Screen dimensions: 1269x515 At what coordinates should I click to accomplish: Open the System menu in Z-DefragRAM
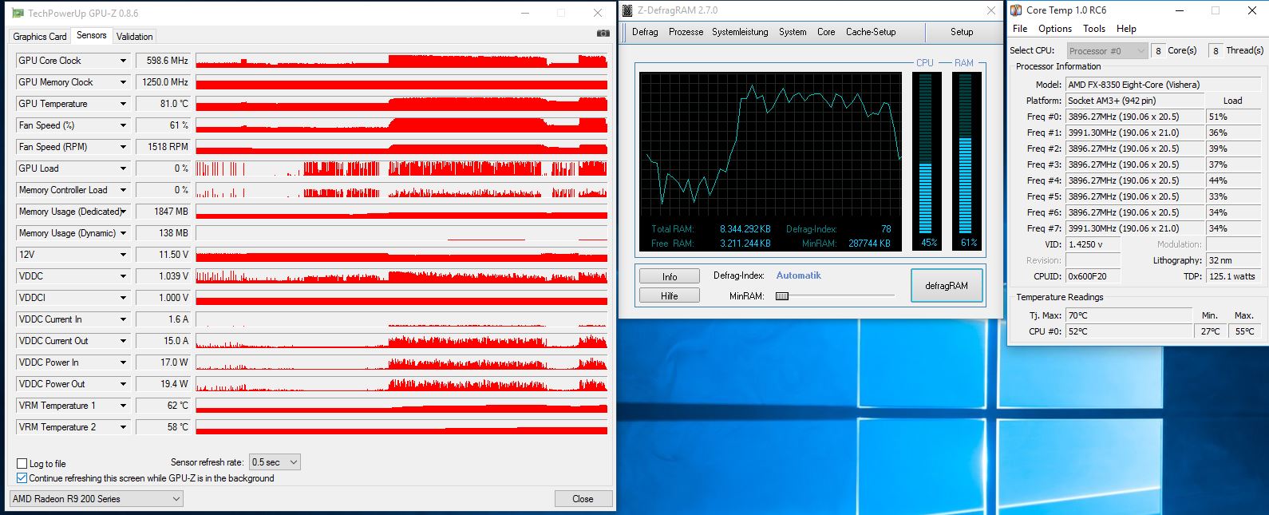(x=793, y=32)
